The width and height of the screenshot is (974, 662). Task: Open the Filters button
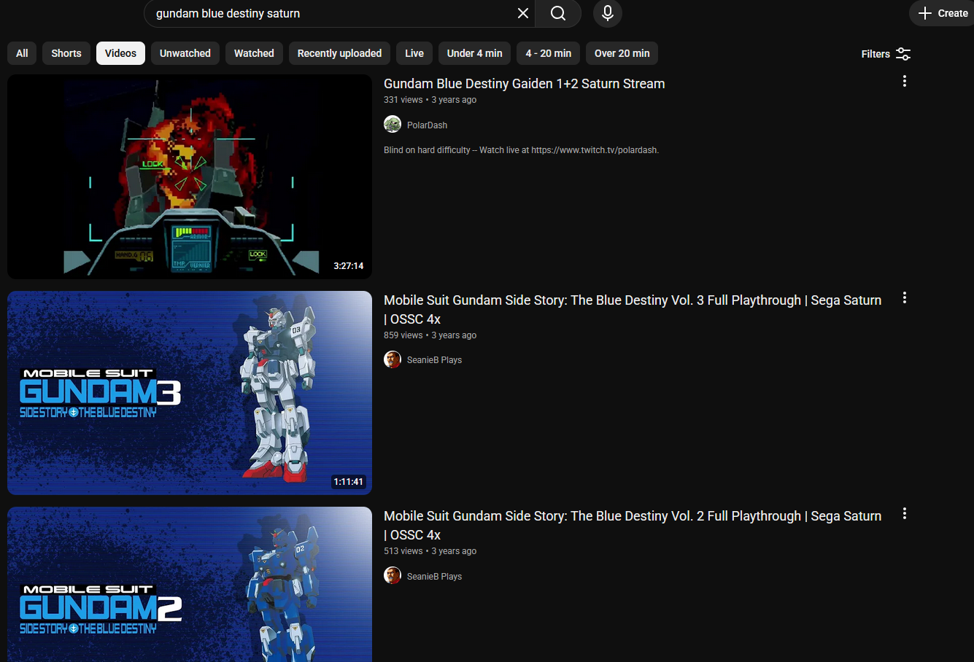[886, 54]
